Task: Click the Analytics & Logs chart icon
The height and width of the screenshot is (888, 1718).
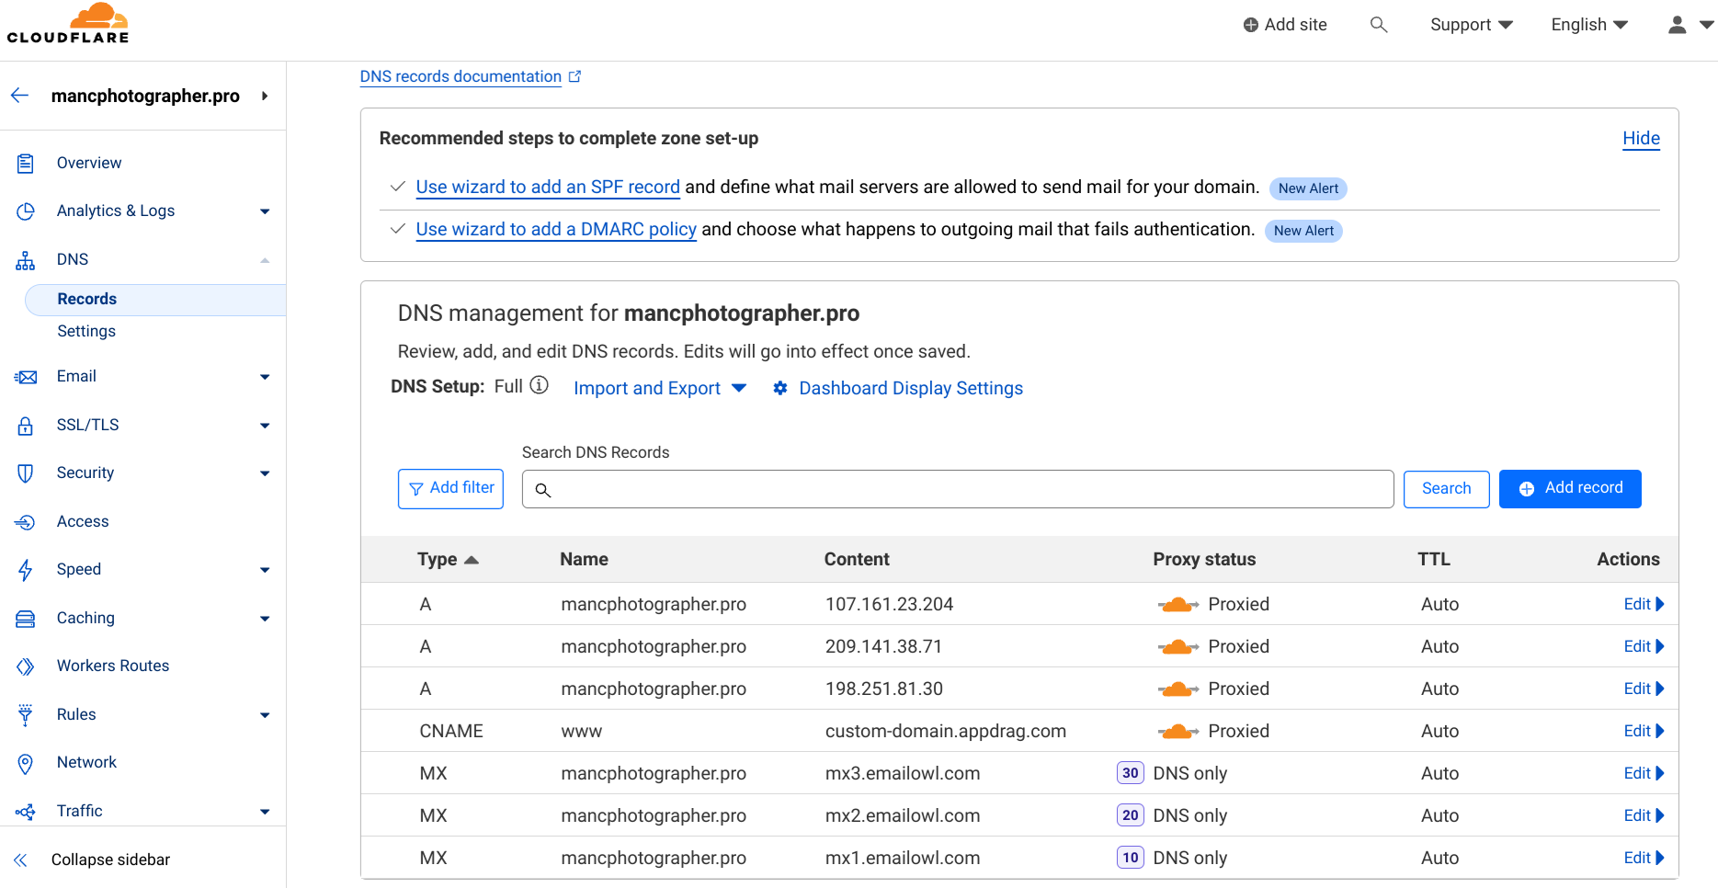Action: click(x=26, y=211)
